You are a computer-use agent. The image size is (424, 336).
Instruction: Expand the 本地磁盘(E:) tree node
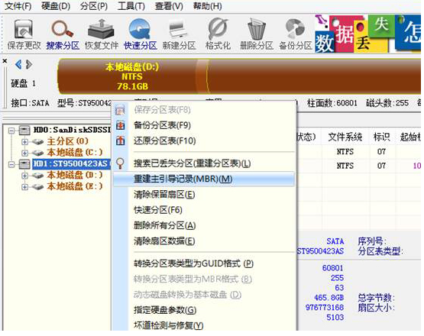point(24,186)
